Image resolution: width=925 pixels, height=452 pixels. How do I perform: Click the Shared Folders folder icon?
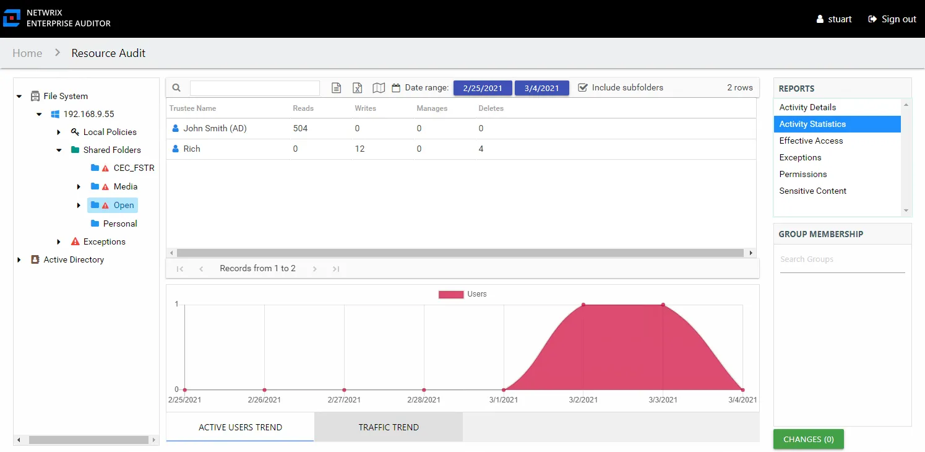click(75, 150)
